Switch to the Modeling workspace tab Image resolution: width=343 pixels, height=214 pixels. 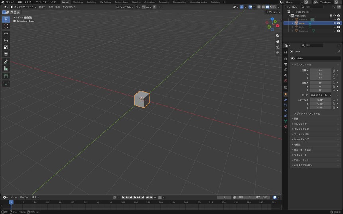78,2
